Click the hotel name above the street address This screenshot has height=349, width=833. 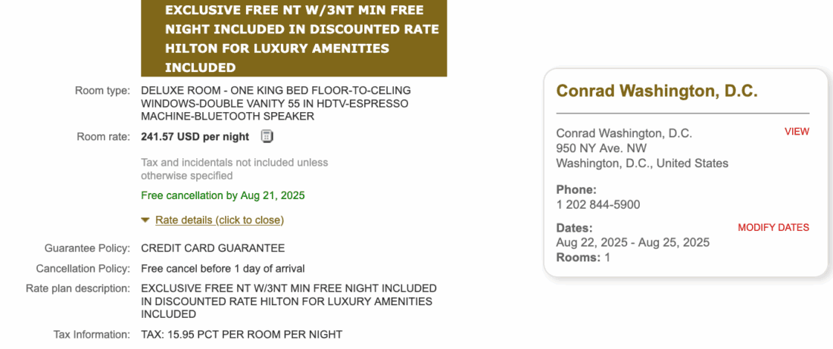tap(624, 133)
